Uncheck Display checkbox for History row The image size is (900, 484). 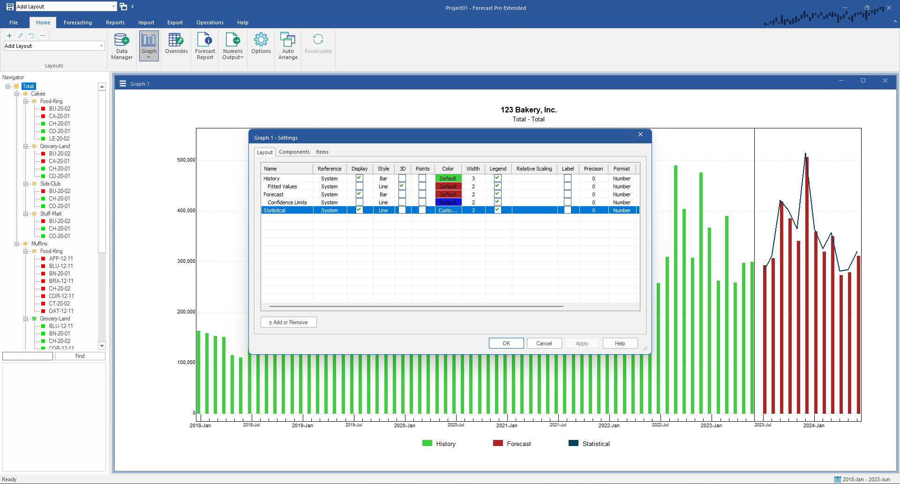(x=360, y=178)
